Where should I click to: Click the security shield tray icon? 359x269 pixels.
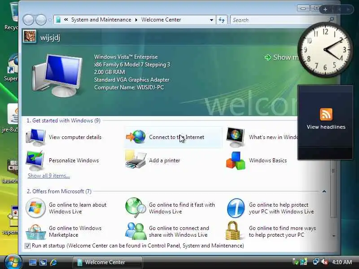(x=295, y=262)
